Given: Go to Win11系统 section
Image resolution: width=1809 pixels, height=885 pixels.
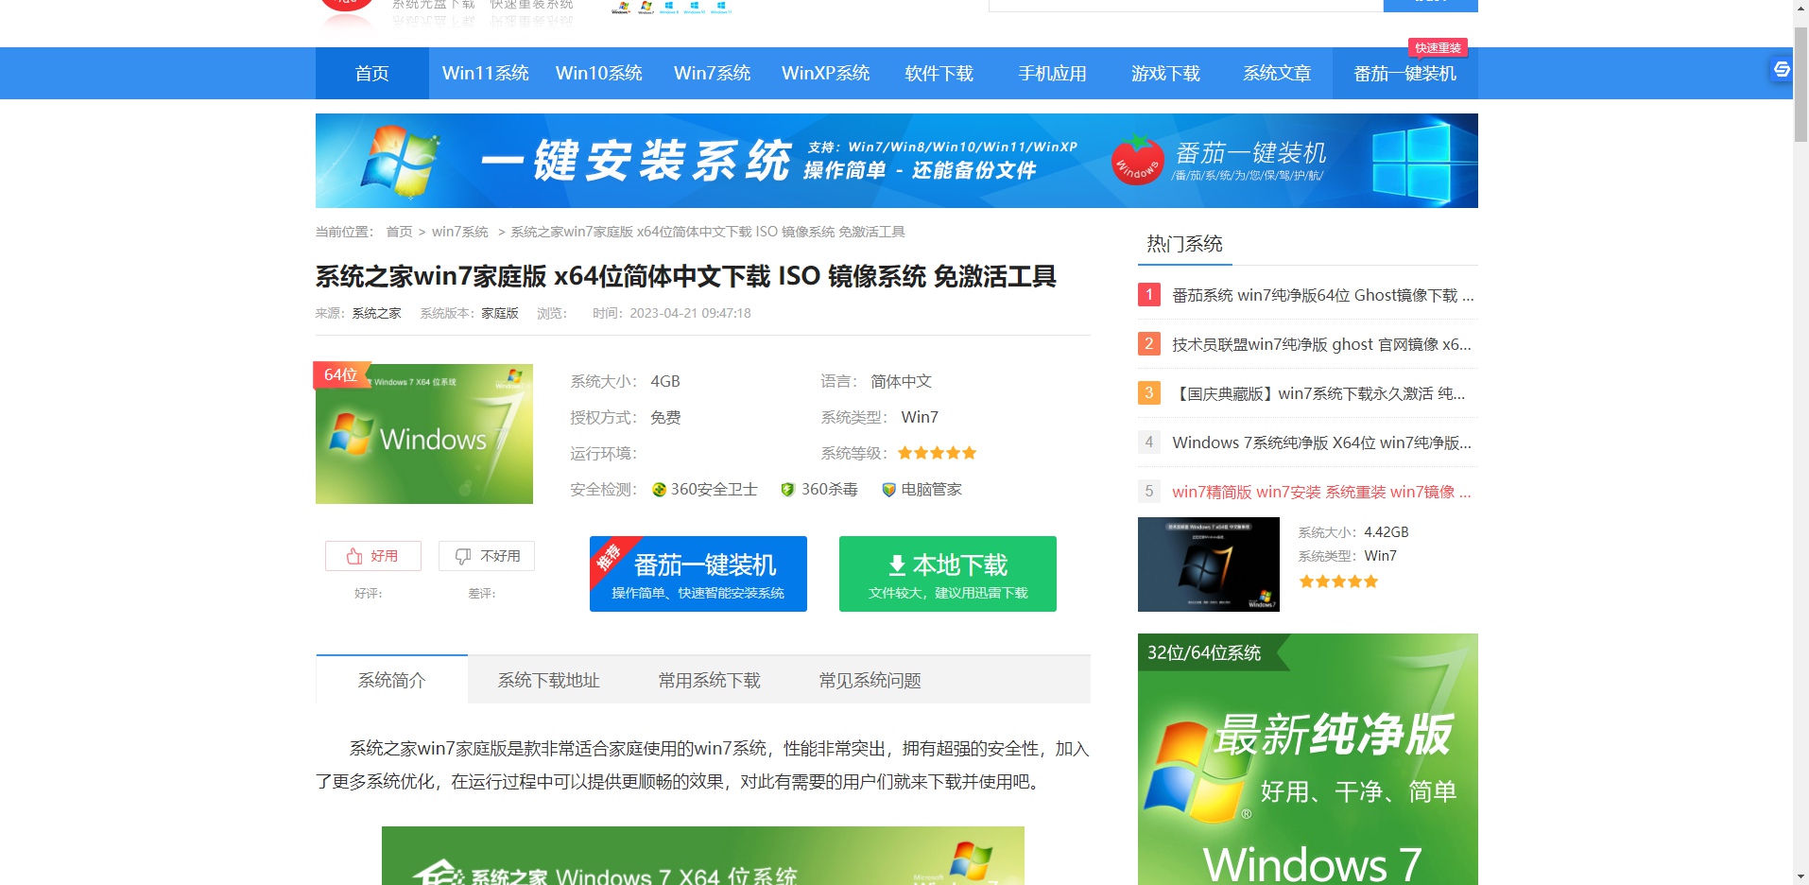Looking at the screenshot, I should tap(486, 73).
